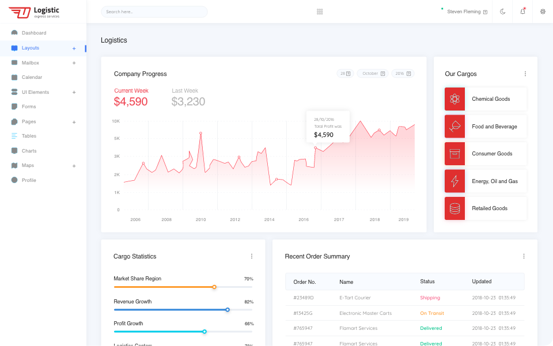Open the October month dropdown
The height and width of the screenshot is (346, 553).
(x=373, y=74)
